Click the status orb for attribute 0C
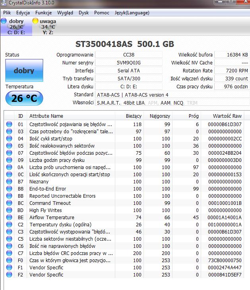 [9, 174]
